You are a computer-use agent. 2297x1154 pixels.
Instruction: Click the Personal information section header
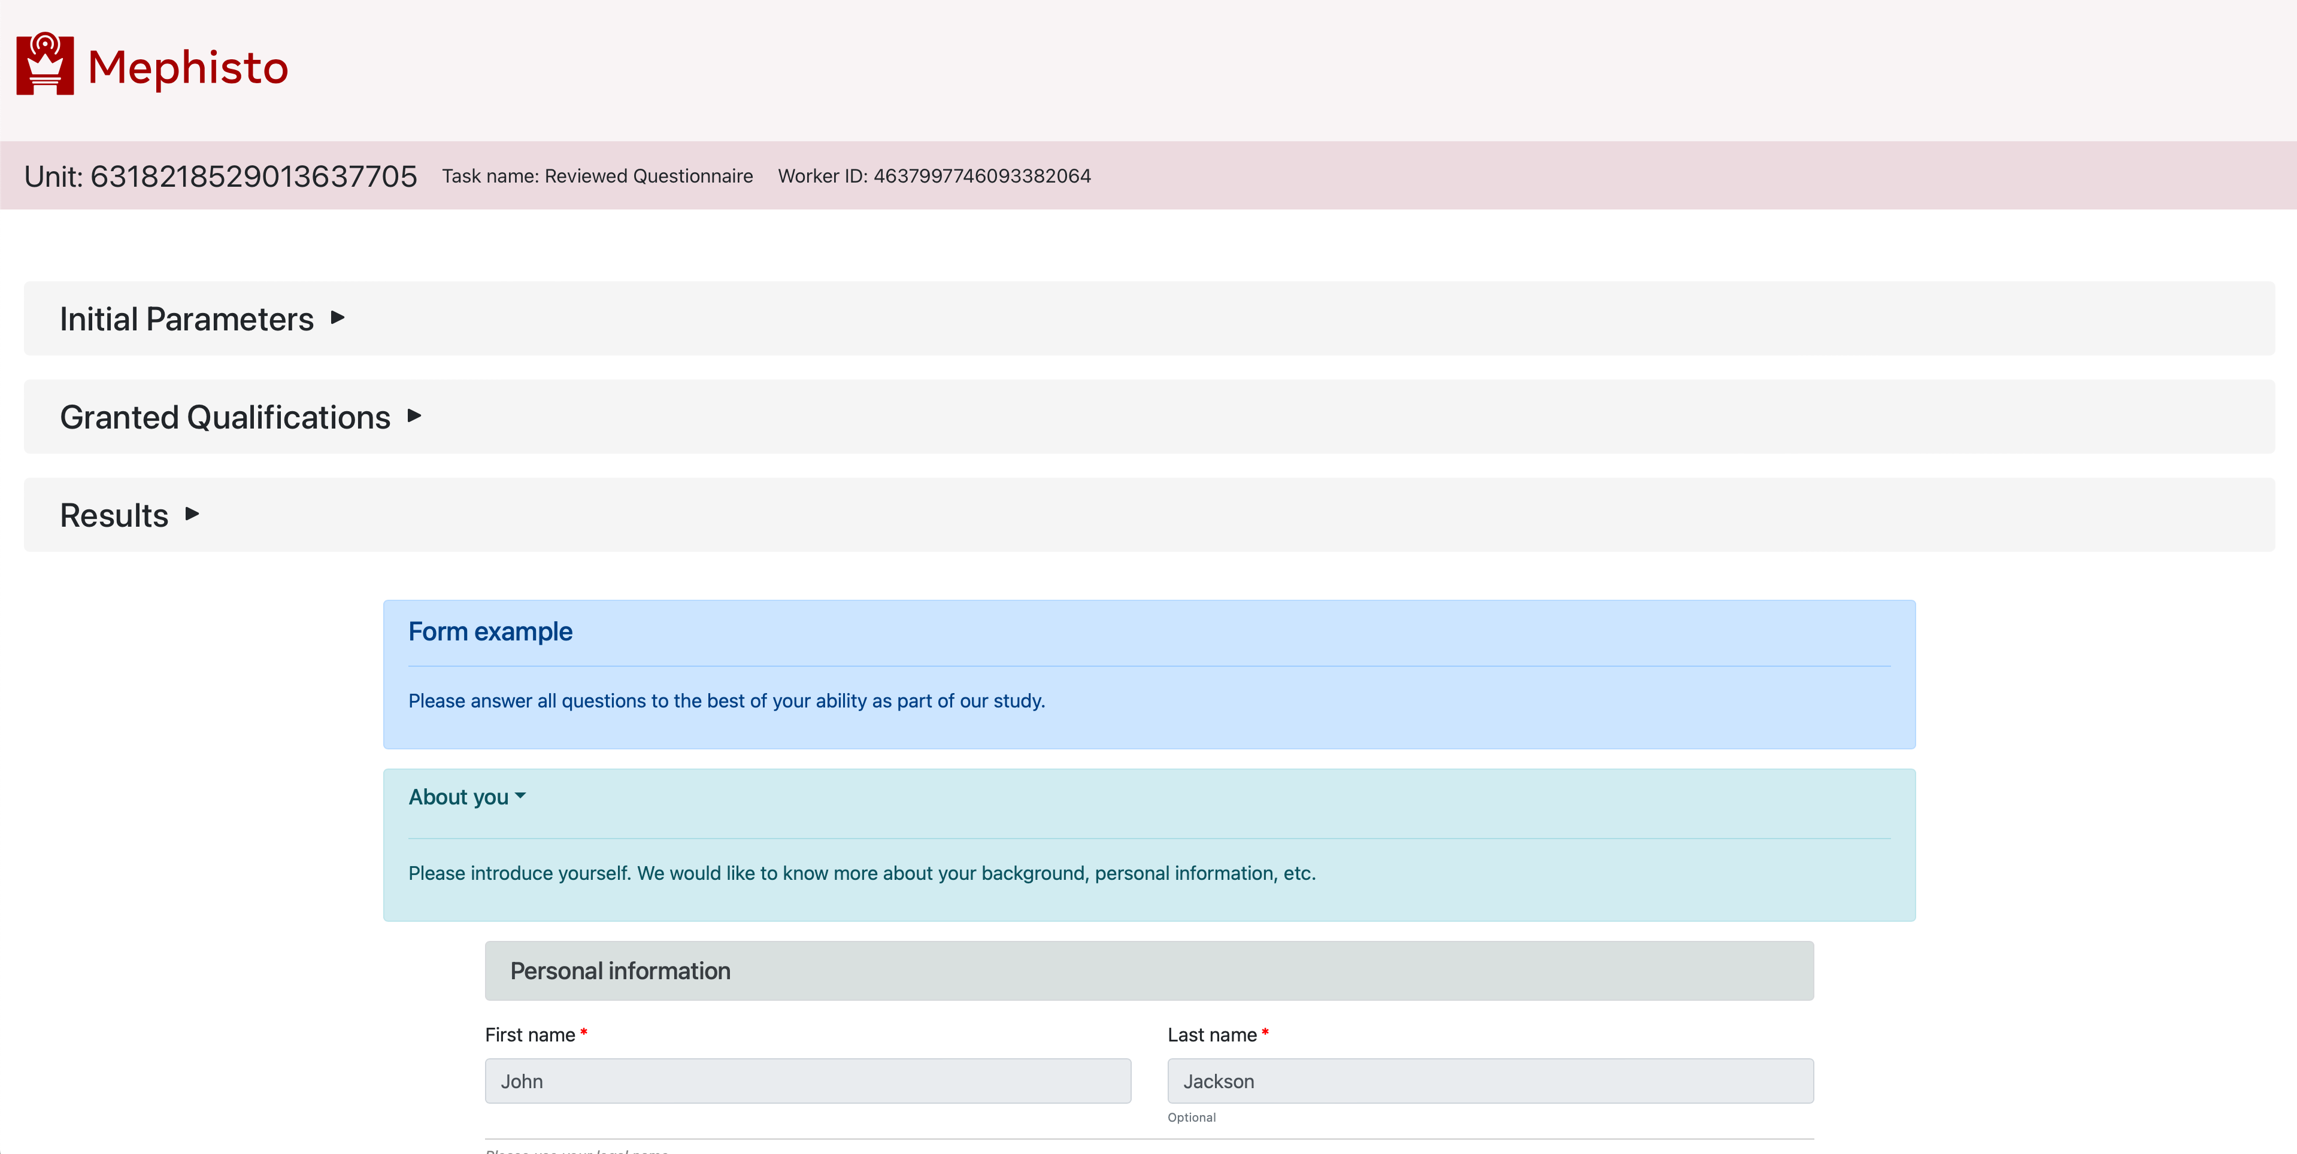(1149, 970)
